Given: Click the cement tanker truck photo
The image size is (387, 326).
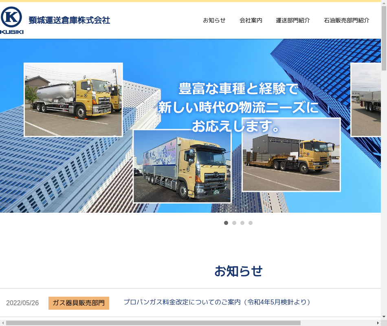Looking at the screenshot, I should click(73, 100).
